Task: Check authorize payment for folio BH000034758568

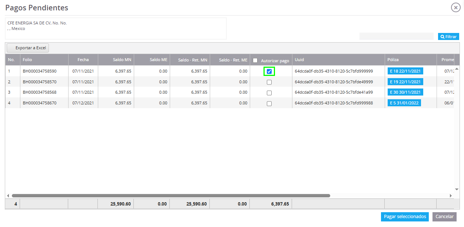Action: (269, 93)
